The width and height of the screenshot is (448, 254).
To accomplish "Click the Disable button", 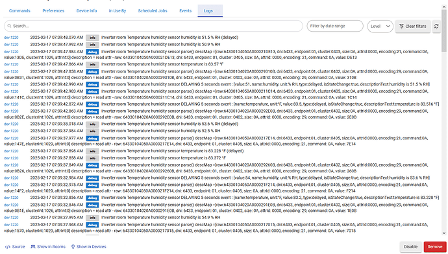I will click(x=410, y=247).
